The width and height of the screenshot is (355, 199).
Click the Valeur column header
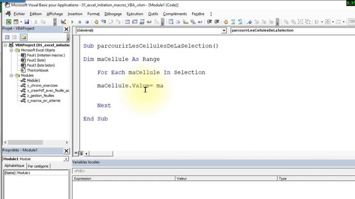[226, 179]
